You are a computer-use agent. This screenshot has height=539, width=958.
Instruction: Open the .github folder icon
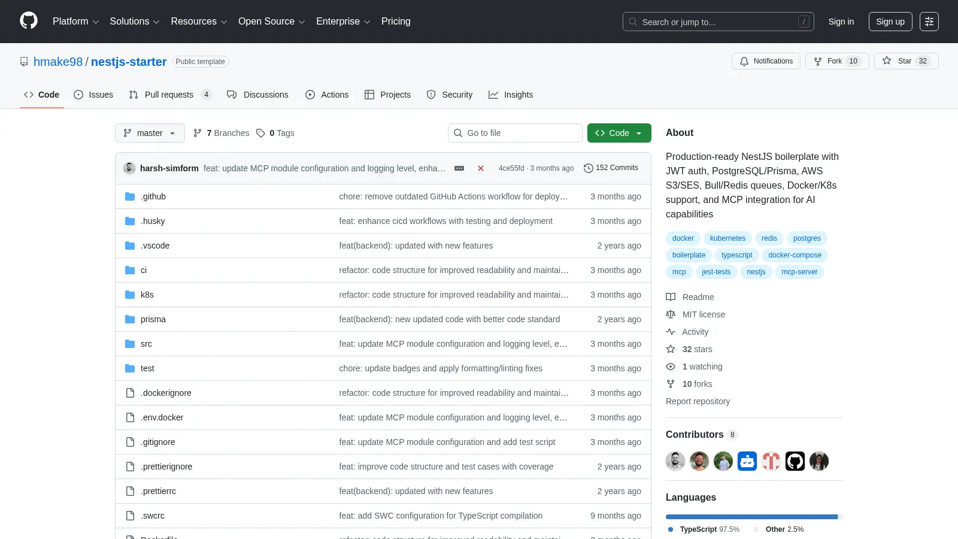point(130,196)
